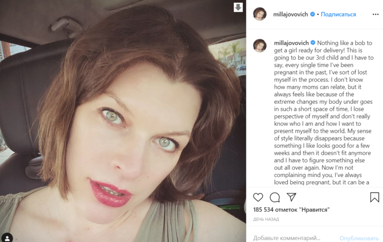
Task: Share post via paper plane icon
Action: pos(291,197)
